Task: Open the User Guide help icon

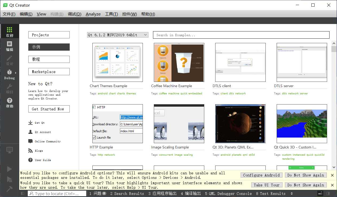Action: tap(30, 160)
